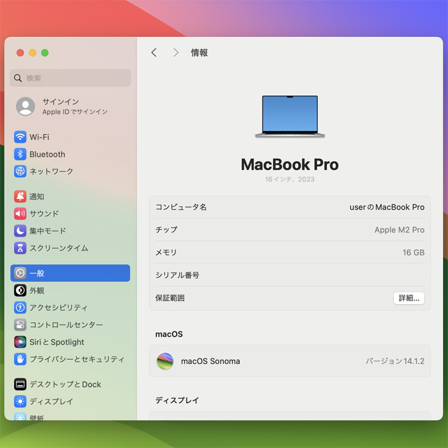The width and height of the screenshot is (448, 448).
Task: Click the ディスプレイ section heading
Action: pos(177,400)
